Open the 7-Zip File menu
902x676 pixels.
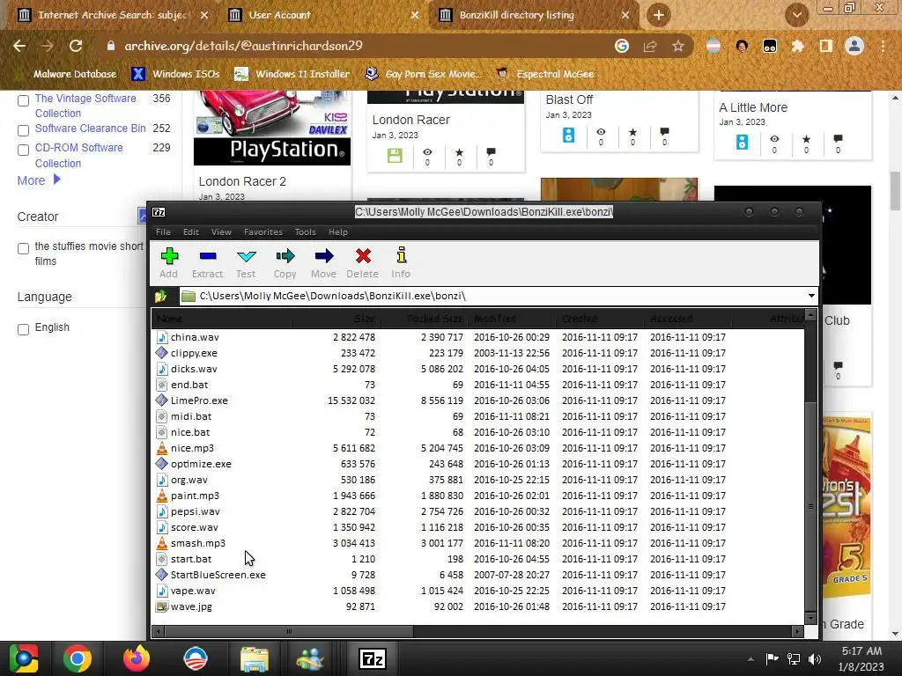163,232
